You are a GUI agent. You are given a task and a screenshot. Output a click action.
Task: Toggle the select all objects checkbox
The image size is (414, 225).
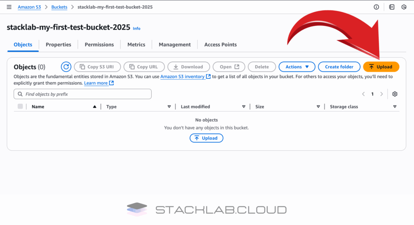pos(20,107)
